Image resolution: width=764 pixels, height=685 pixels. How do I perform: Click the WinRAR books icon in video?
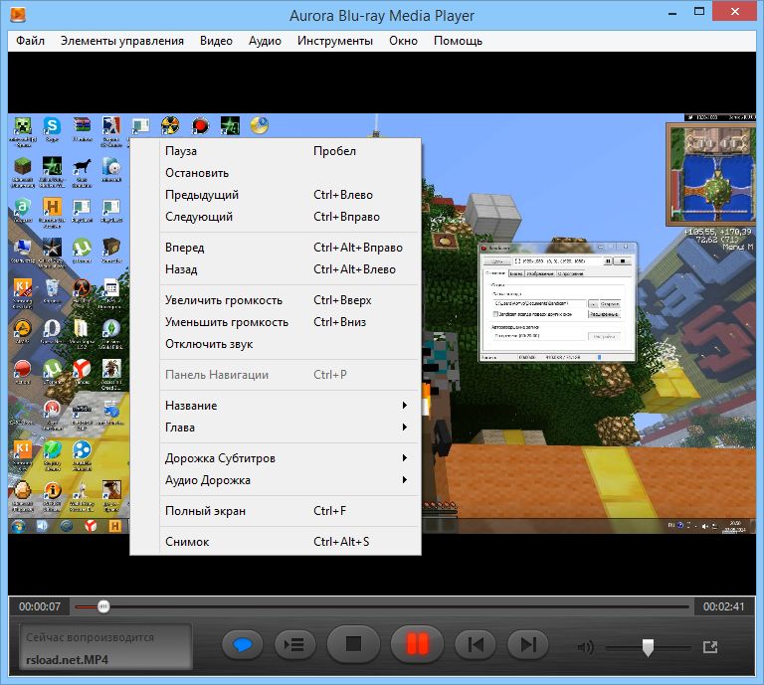82,125
